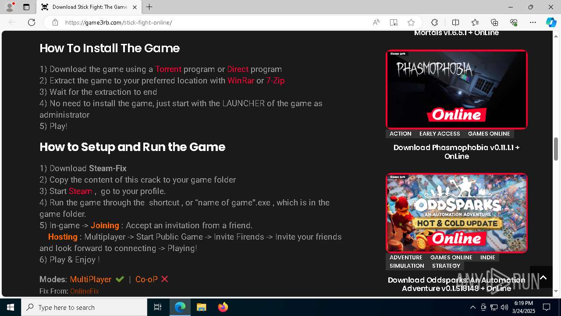Open the ADVENTURE category tag

point(406,258)
